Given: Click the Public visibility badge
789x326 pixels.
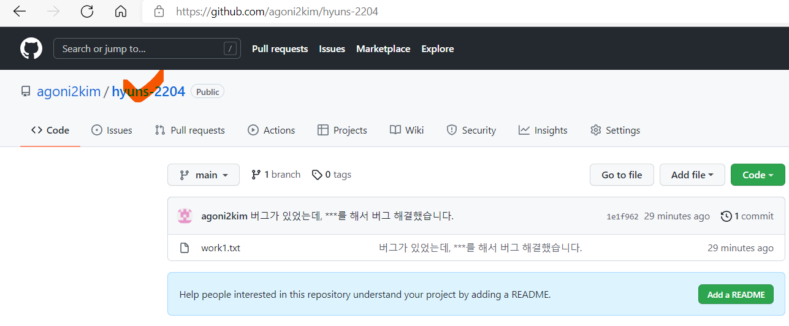Looking at the screenshot, I should (208, 92).
